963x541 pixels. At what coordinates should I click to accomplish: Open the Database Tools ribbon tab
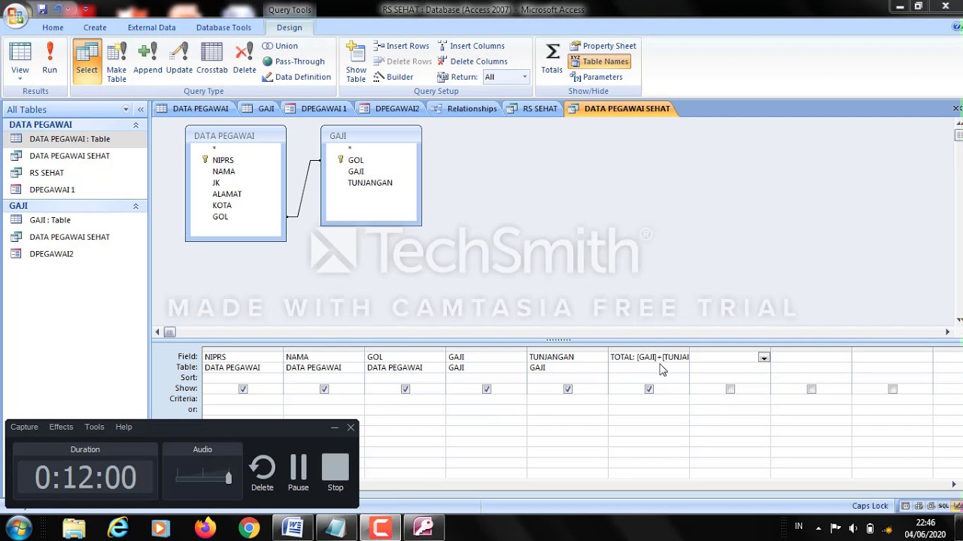click(x=223, y=27)
